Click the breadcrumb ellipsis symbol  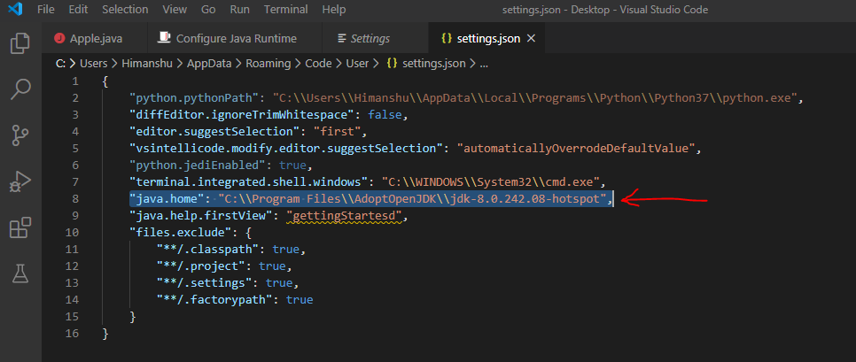pyautogui.click(x=483, y=65)
